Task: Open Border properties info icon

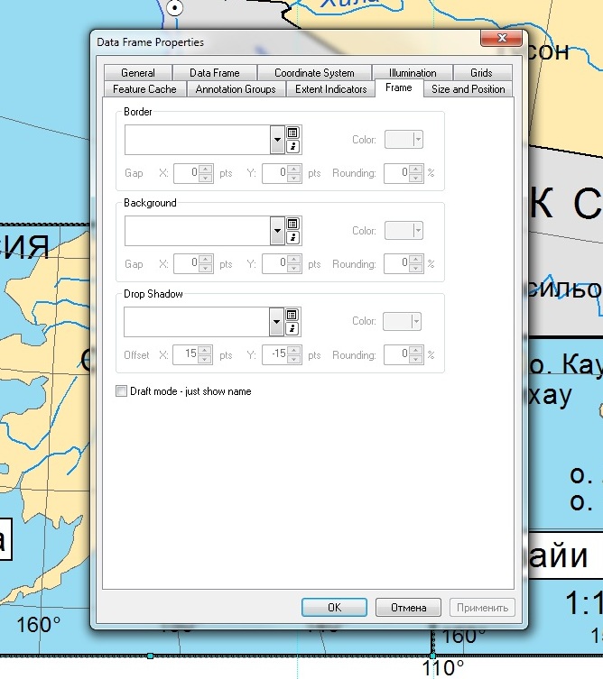Action: (292, 146)
